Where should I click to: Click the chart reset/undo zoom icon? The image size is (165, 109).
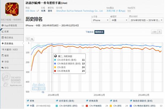coord(28,39)
